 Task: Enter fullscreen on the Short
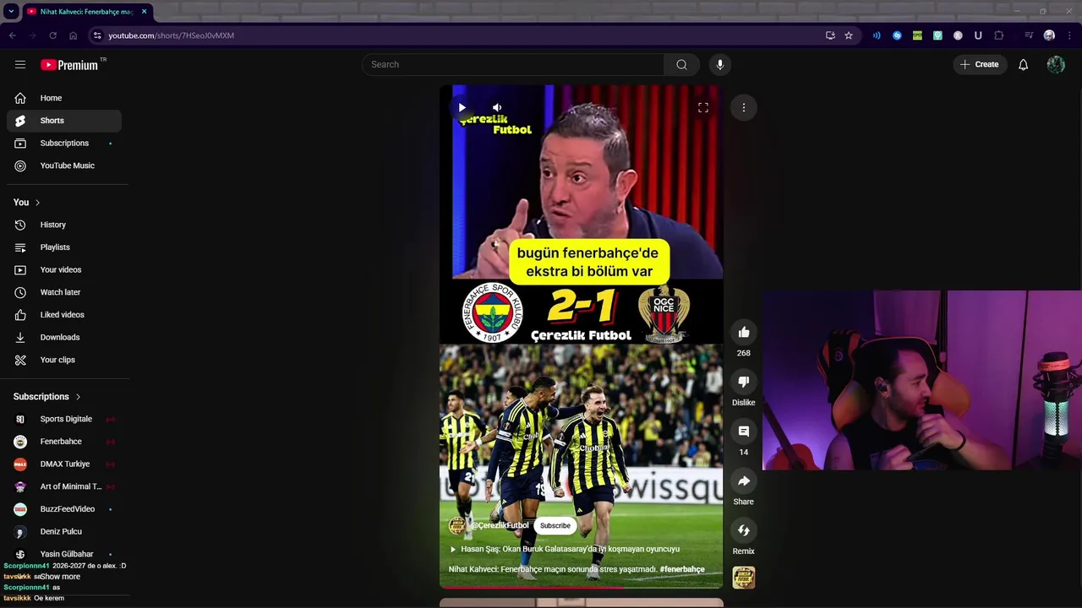[x=702, y=107]
